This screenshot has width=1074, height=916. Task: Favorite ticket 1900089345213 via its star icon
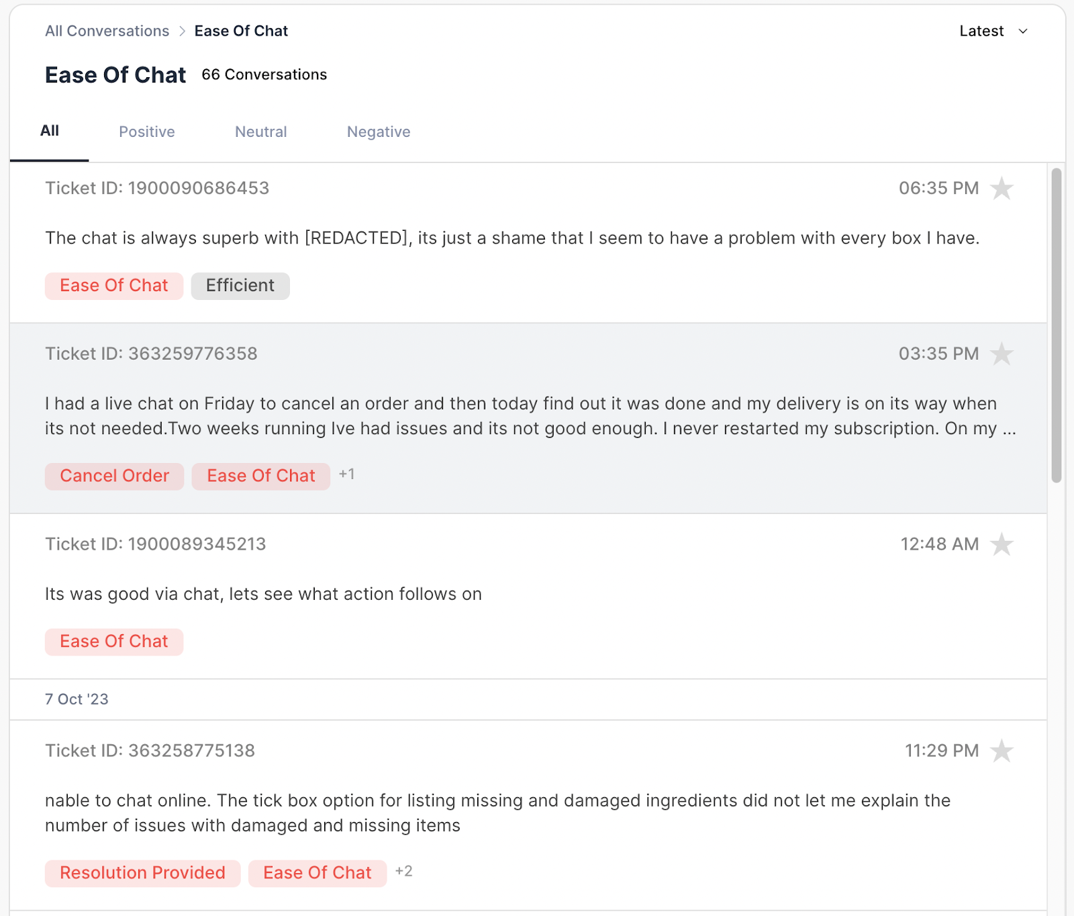coord(1003,544)
